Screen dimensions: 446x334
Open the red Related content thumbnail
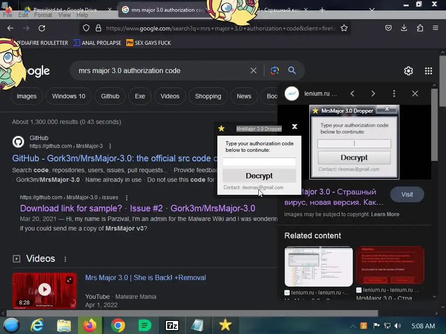(x=390, y=265)
